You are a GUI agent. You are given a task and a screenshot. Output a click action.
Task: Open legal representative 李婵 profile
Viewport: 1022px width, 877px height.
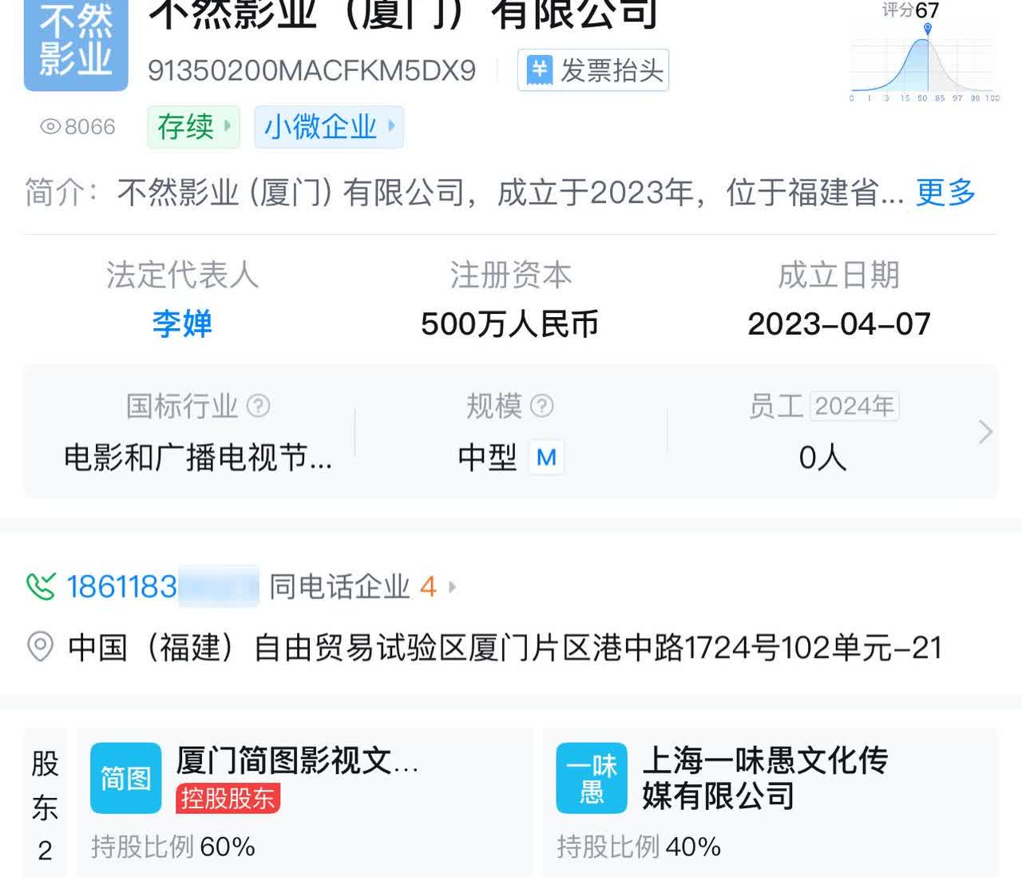[182, 323]
